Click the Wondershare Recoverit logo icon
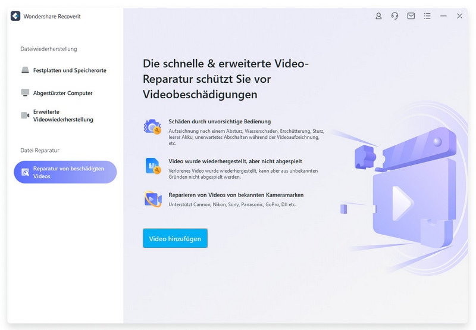This screenshot has width=476, height=330. 15,16
